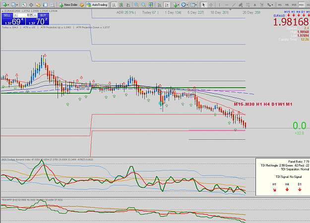This screenshot has width=310, height=223.
Task: Click the green '+32.8' value
Action: [x=299, y=133]
